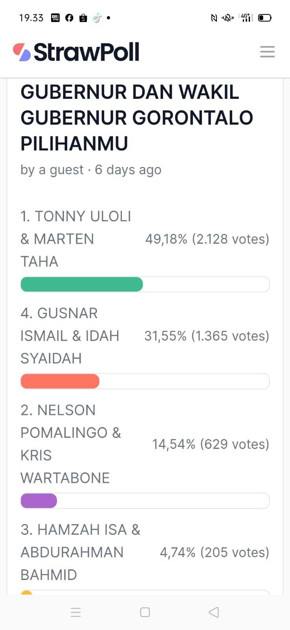Click the green Tonny Uloli result bar
The width and height of the screenshot is (290, 630).
pyautogui.click(x=82, y=284)
